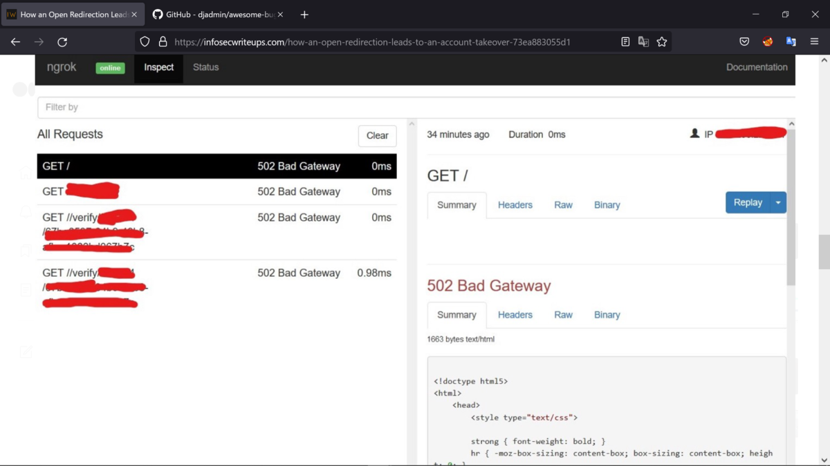
Task: Open the Documentation link
Action: 757,68
